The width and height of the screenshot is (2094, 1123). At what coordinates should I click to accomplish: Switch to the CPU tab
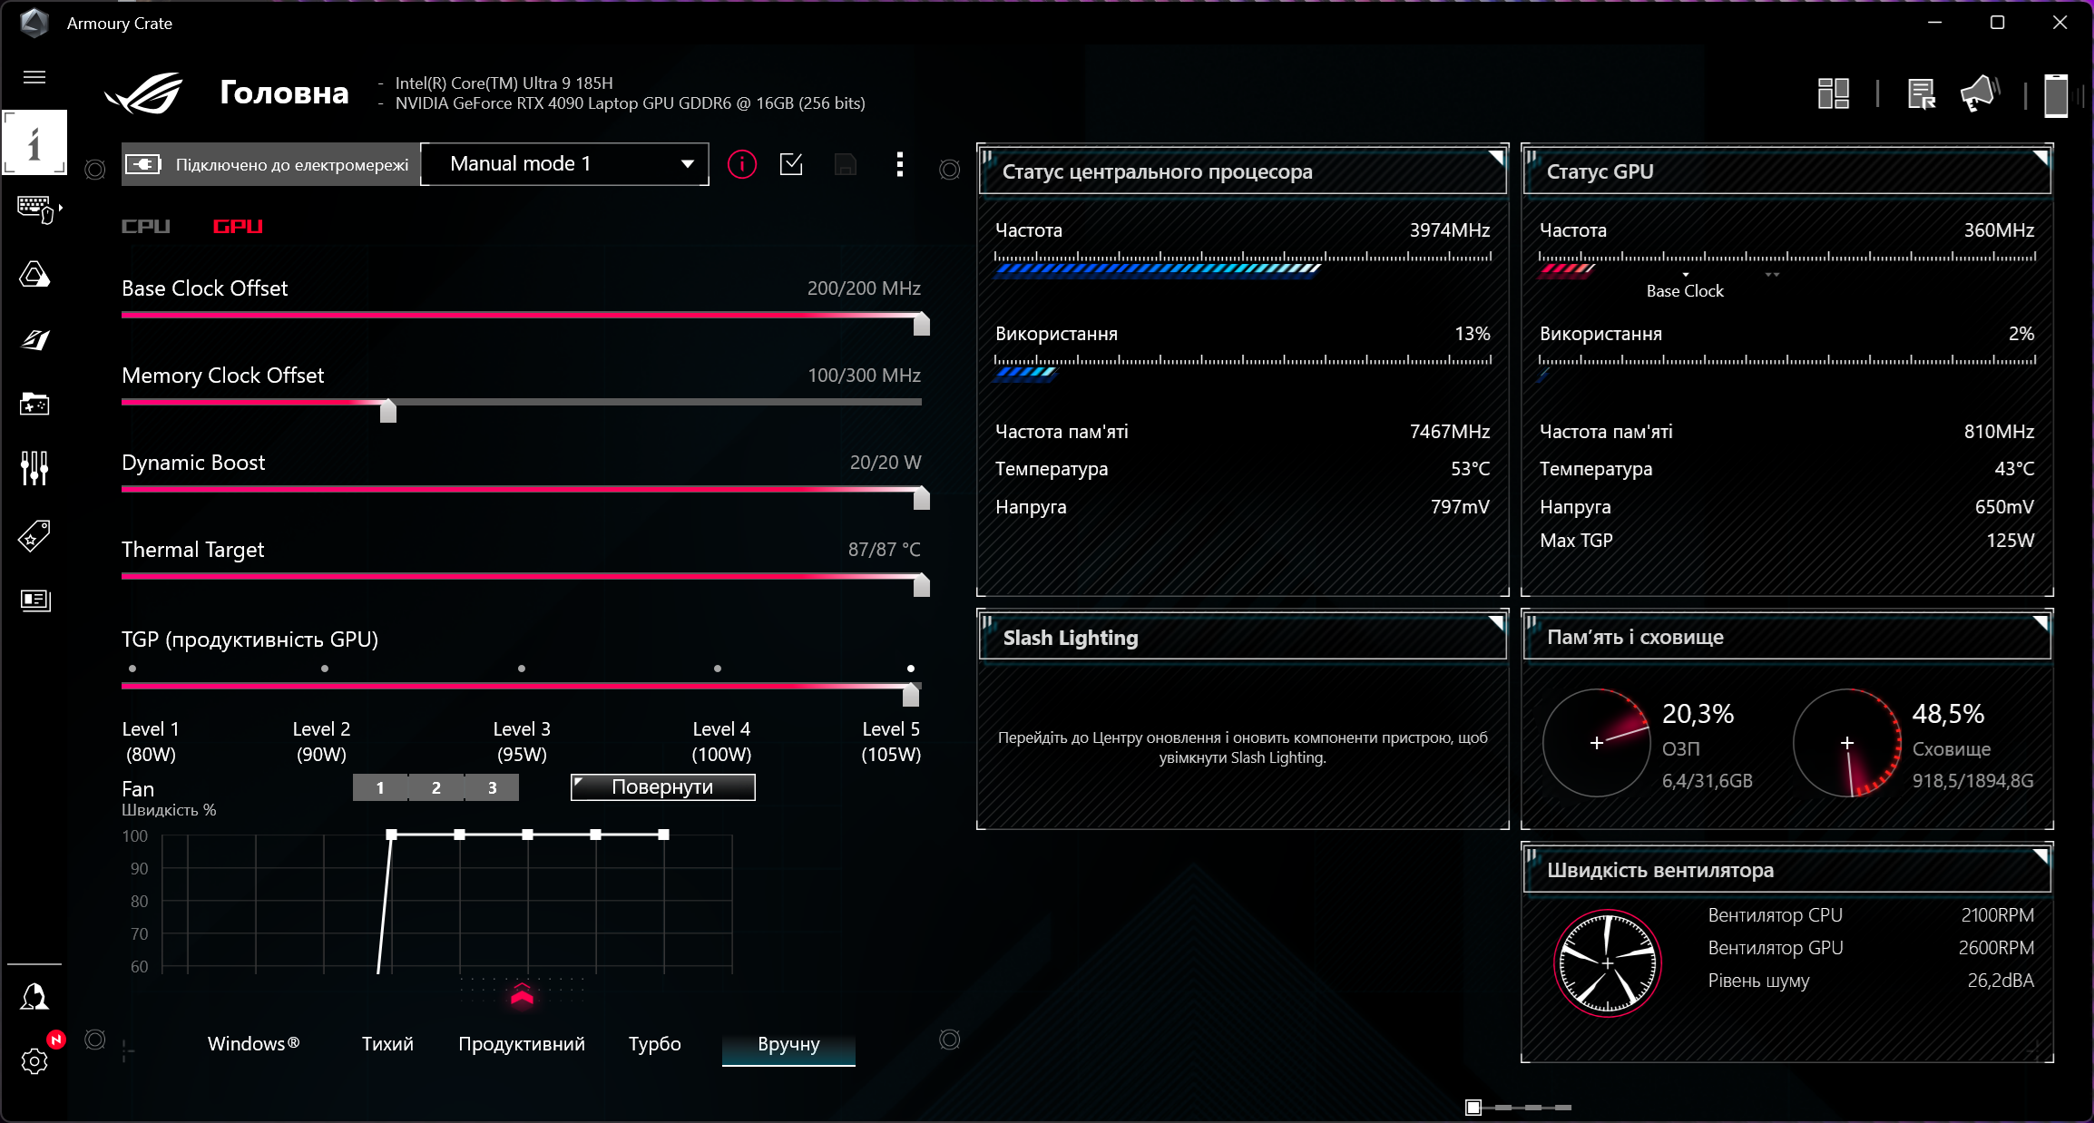(146, 226)
